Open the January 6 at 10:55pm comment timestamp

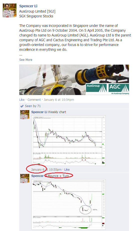[x=46, y=170]
